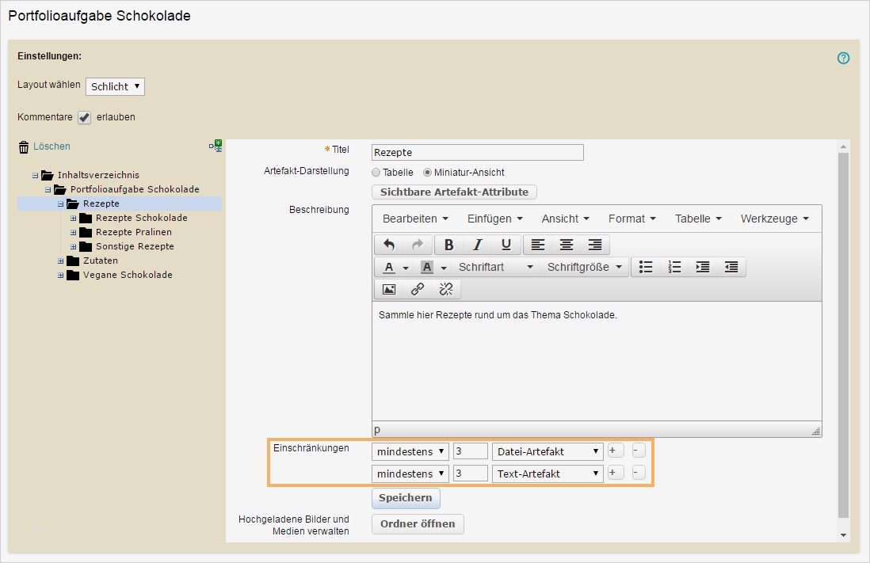Open the help question mark icon
This screenshot has height=563, width=870.
(x=843, y=58)
